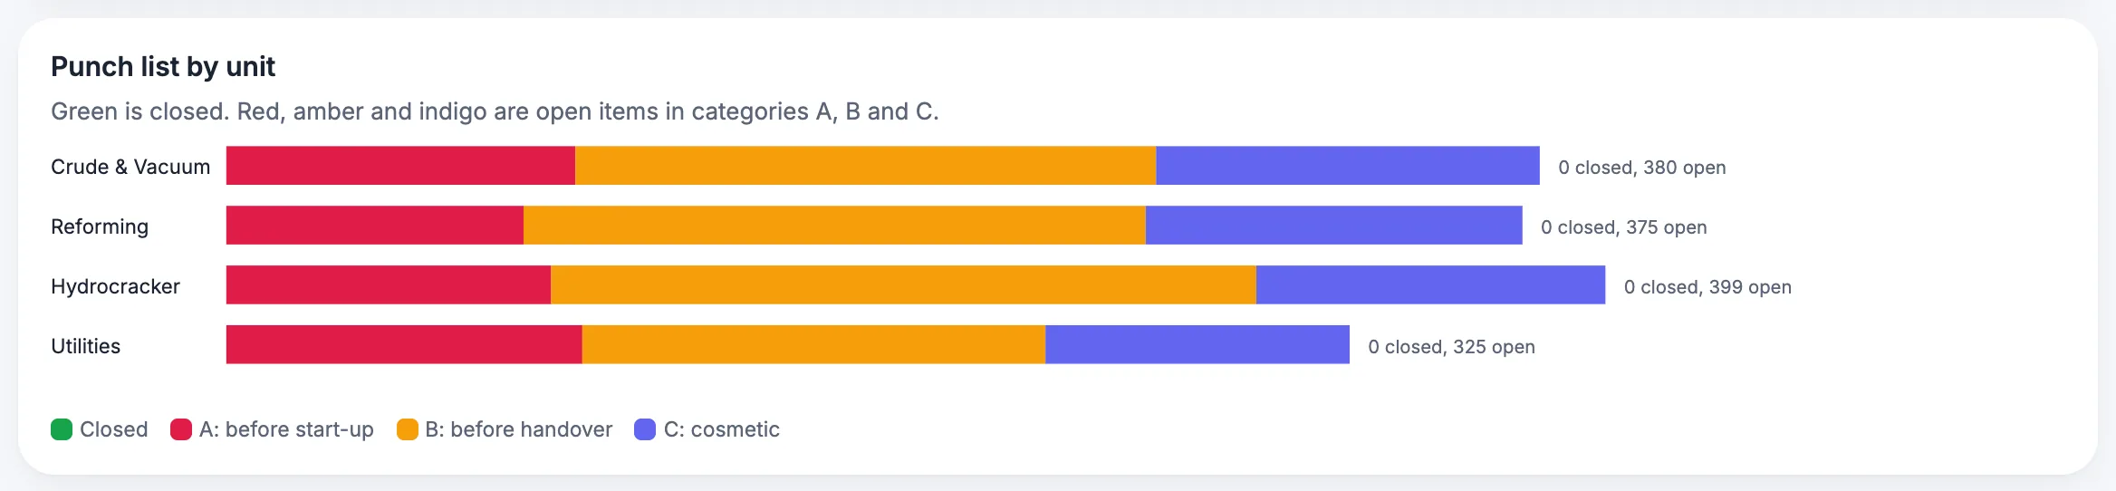Click the indigo category C legend swatch
The image size is (2116, 491).
tap(645, 429)
